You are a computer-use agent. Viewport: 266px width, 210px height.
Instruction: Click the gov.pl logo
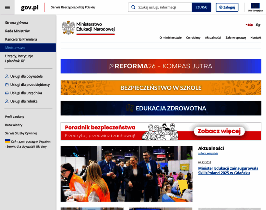coord(30,7)
